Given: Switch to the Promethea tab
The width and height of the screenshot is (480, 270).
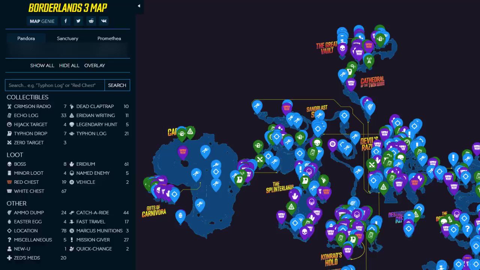Looking at the screenshot, I should pyautogui.click(x=109, y=38).
